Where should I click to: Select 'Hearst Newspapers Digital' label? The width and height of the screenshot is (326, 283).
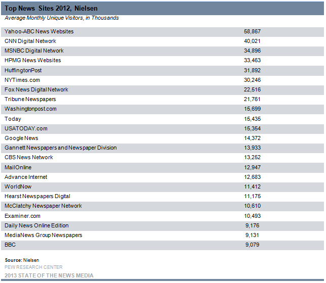[x=37, y=197]
